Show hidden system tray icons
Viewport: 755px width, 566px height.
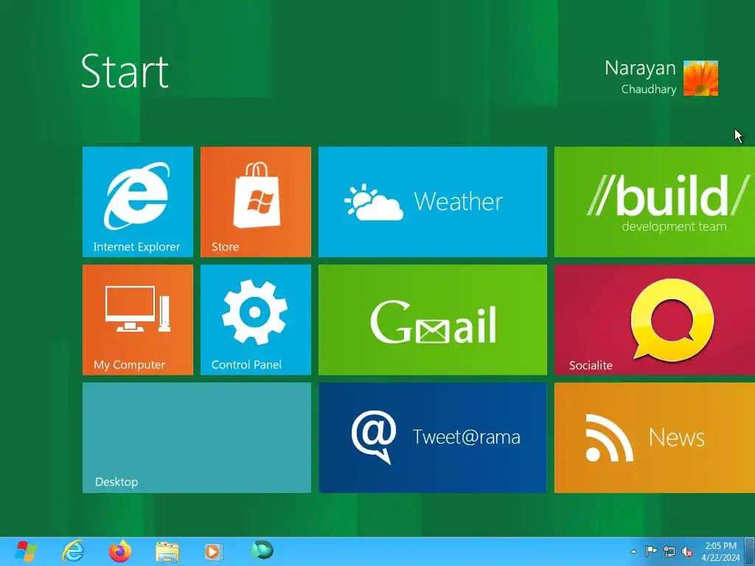pos(633,551)
